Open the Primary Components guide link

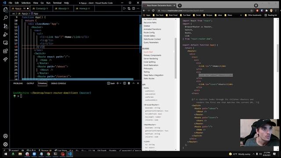[152, 55]
